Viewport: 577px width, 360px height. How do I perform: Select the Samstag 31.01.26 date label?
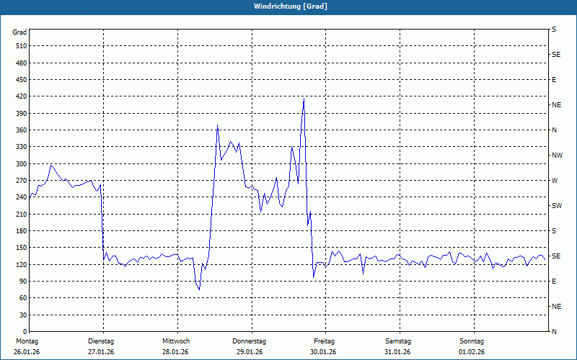(x=398, y=346)
